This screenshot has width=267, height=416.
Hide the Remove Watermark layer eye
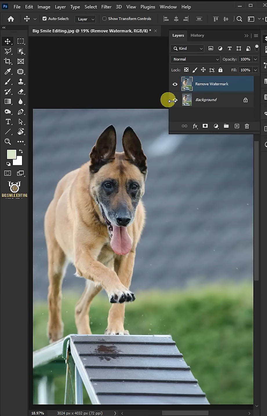(x=175, y=84)
